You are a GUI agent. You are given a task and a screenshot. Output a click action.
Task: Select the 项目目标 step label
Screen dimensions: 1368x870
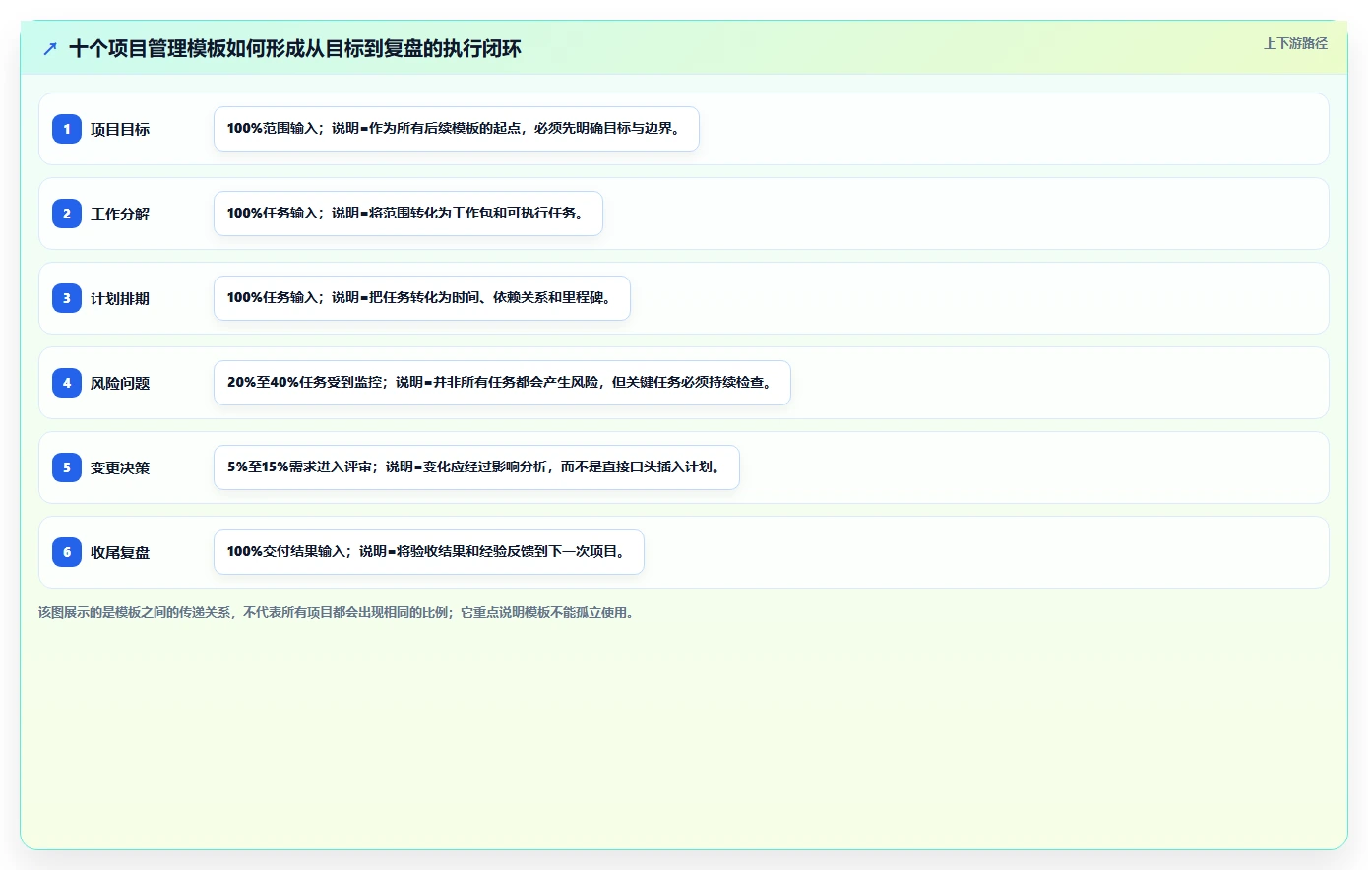pyautogui.click(x=120, y=129)
